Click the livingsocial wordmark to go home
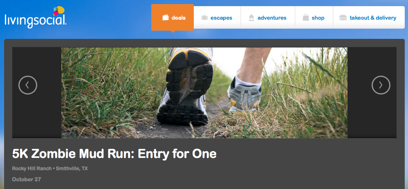The image size is (408, 189). (36, 21)
